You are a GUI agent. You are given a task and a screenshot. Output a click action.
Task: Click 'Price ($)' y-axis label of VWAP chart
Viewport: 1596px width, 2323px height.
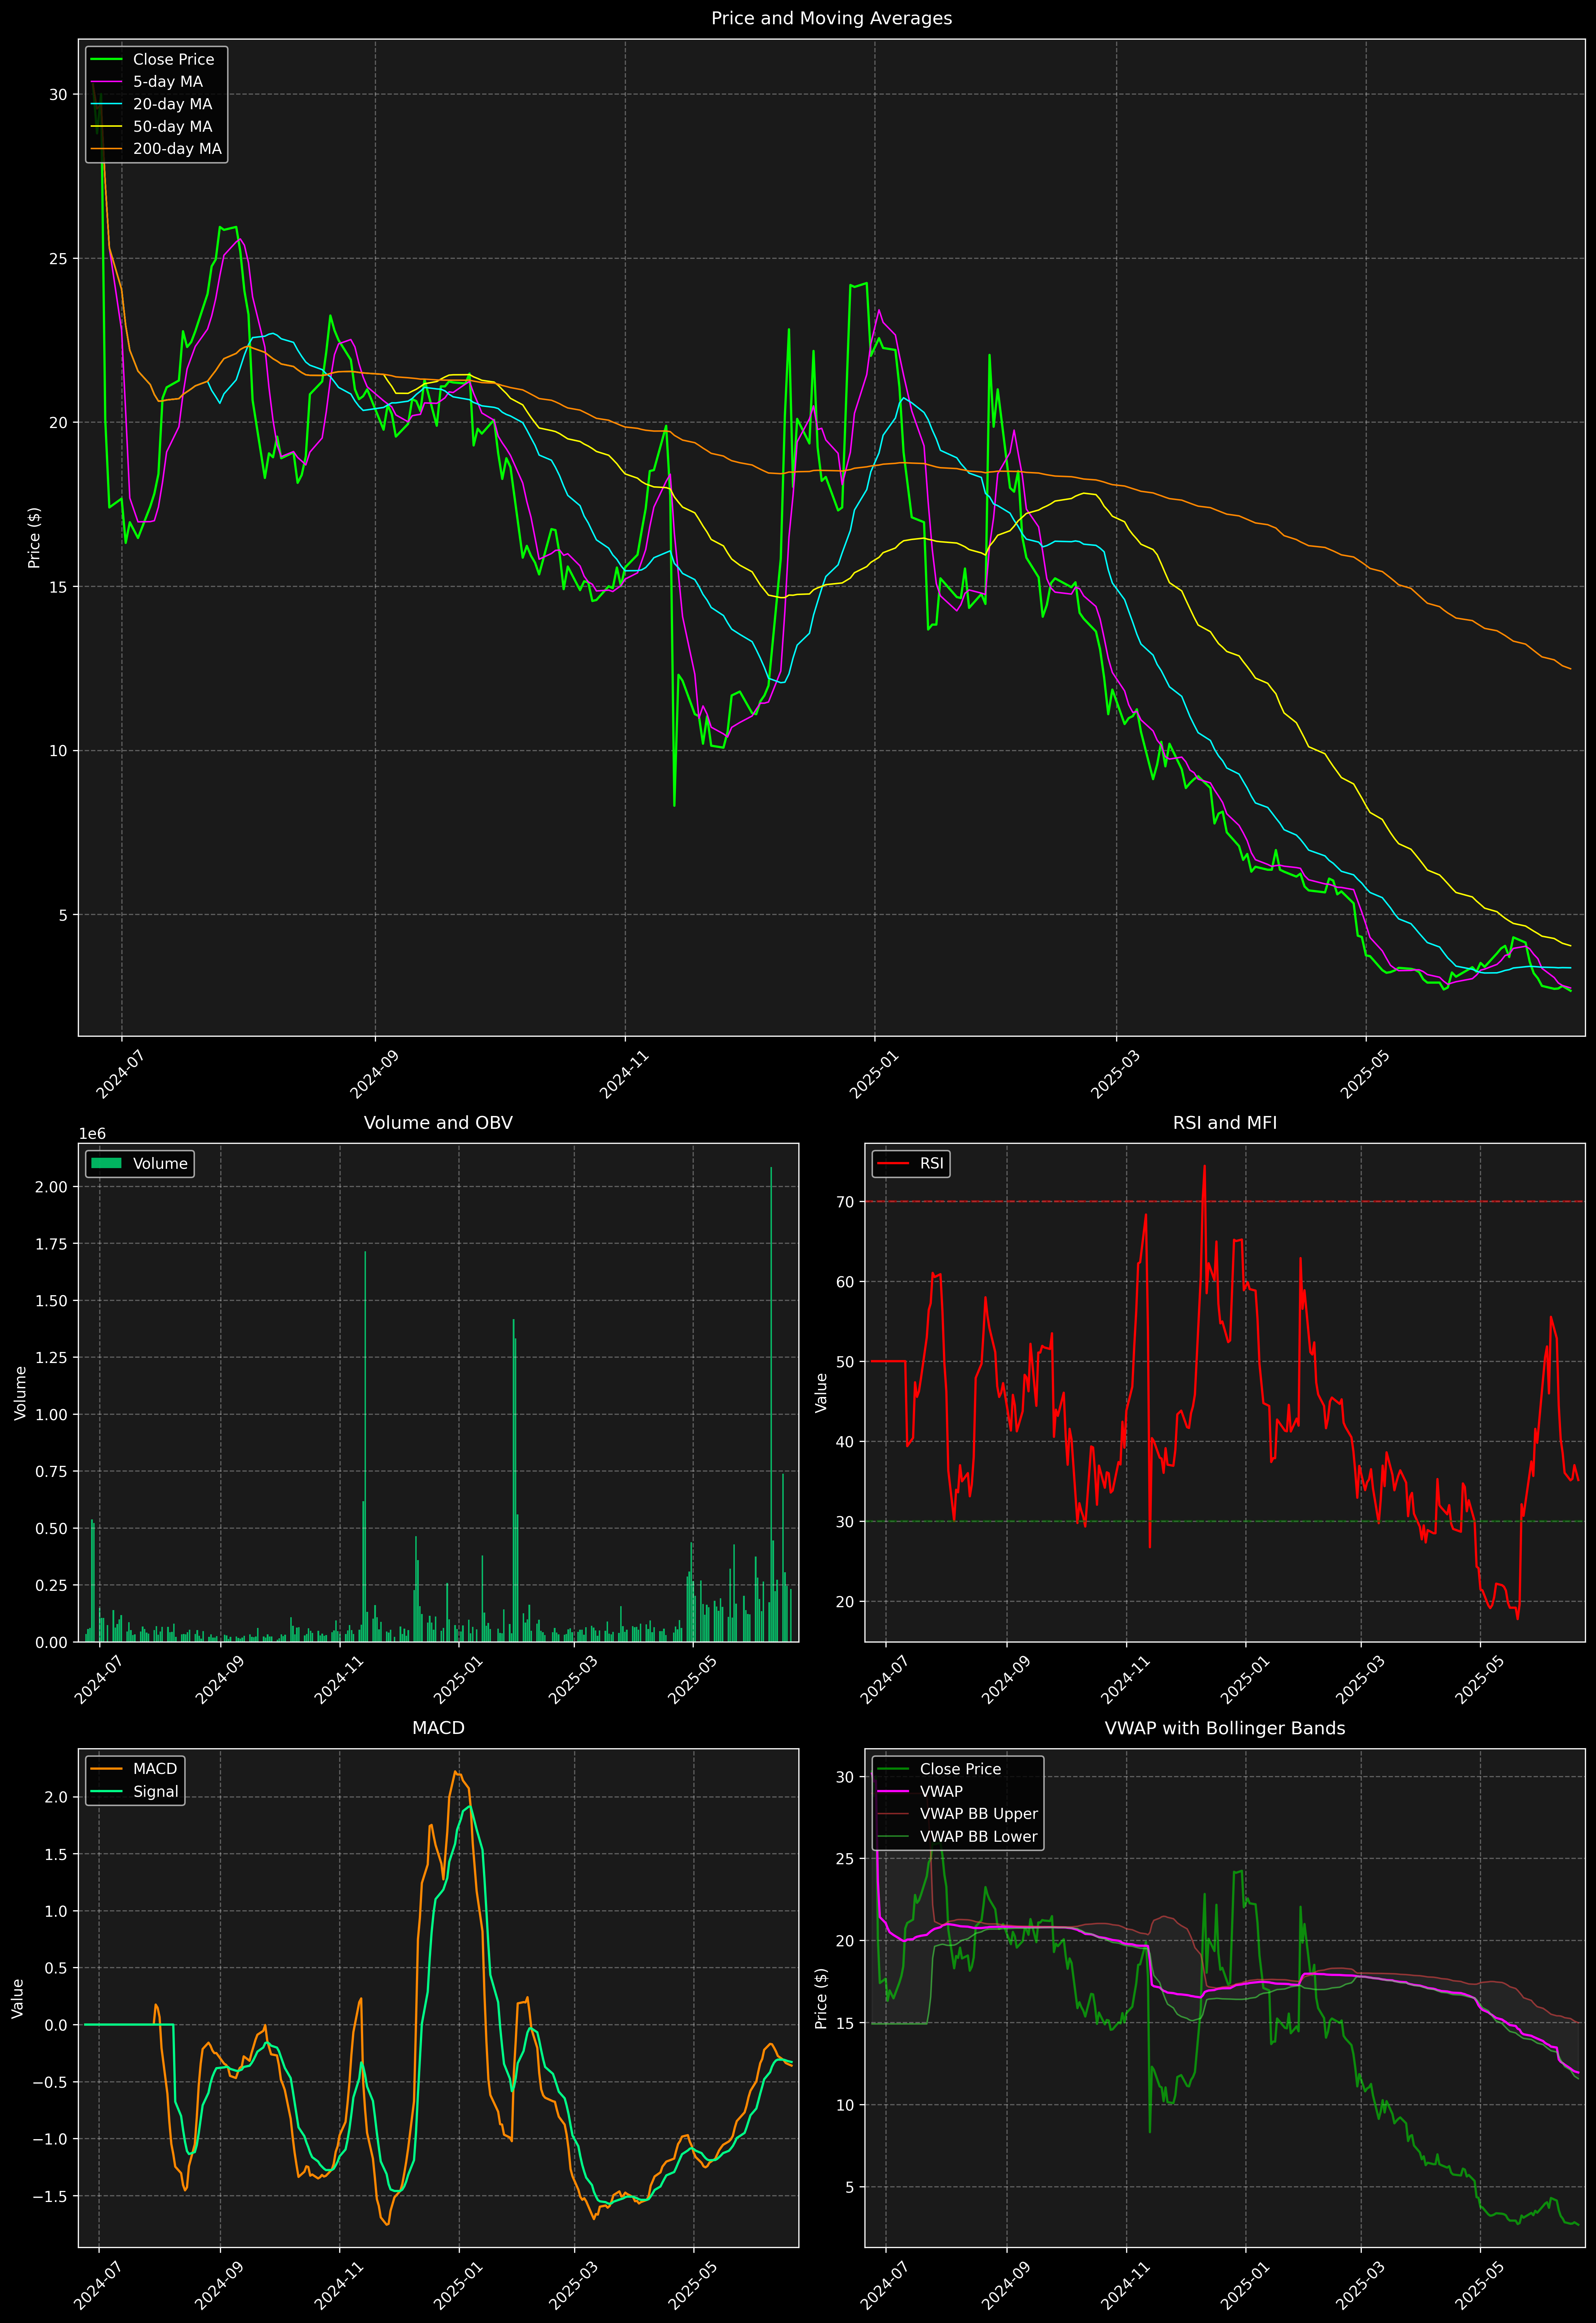821,1998
